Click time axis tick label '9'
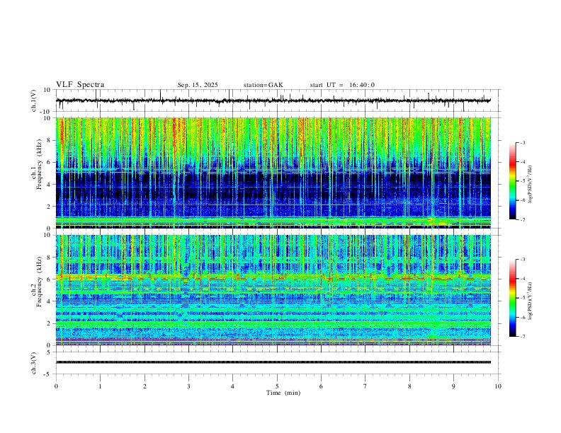561x433 pixels. [x=453, y=386]
